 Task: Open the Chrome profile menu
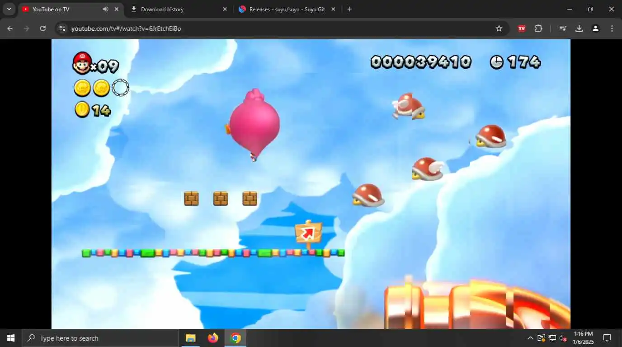tap(595, 28)
